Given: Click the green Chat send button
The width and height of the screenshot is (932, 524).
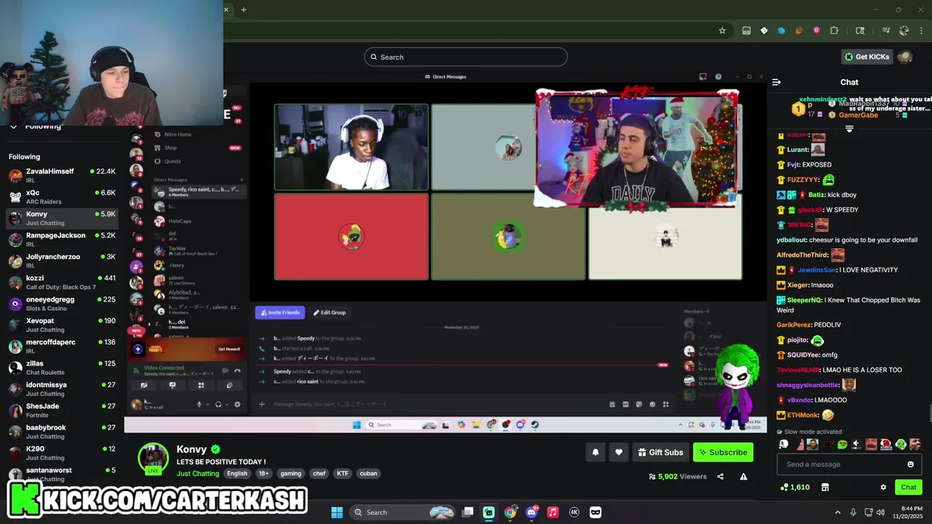Looking at the screenshot, I should click(x=909, y=487).
